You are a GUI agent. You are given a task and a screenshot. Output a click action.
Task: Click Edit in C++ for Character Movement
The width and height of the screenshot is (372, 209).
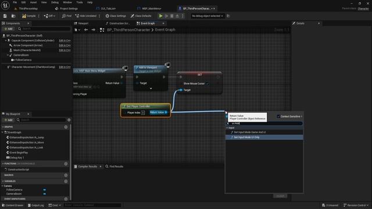65,67
